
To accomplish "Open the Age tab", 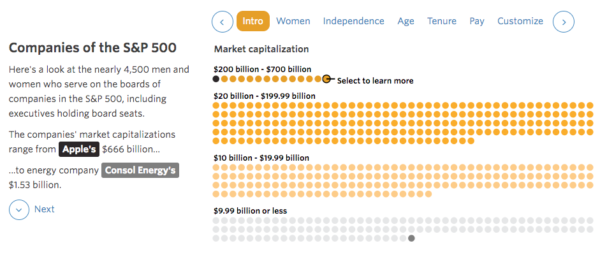I will pos(406,21).
